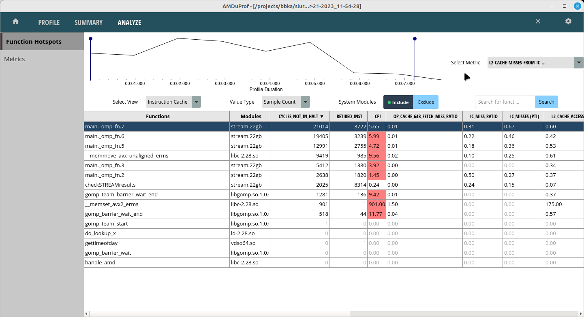Open Metrics in the left sidebar

15,59
